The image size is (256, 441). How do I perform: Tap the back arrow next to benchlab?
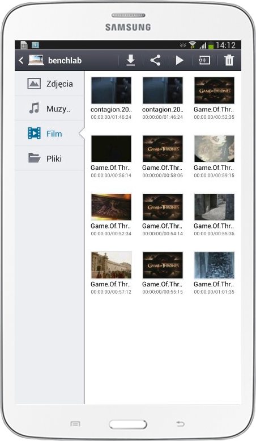(x=21, y=60)
